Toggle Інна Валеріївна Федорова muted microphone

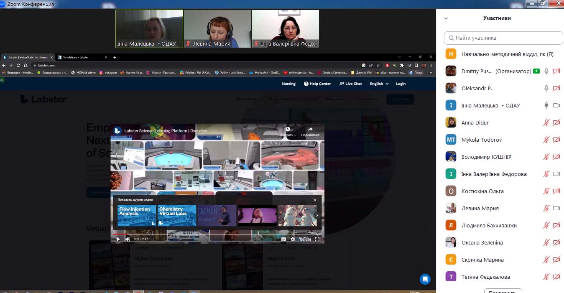coord(546,174)
